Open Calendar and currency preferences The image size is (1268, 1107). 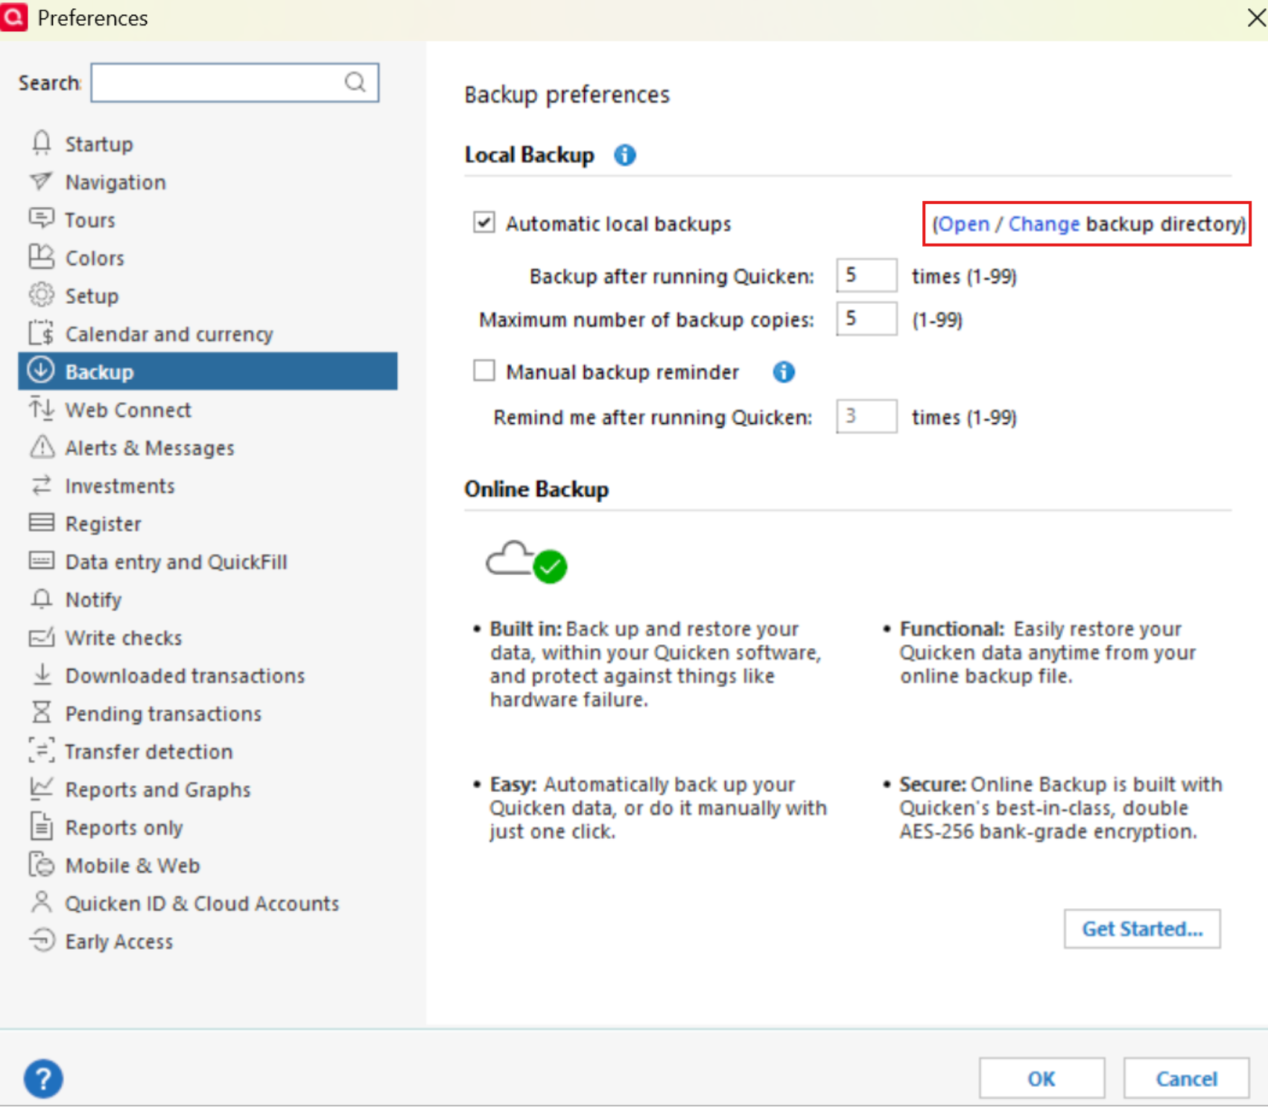169,334
